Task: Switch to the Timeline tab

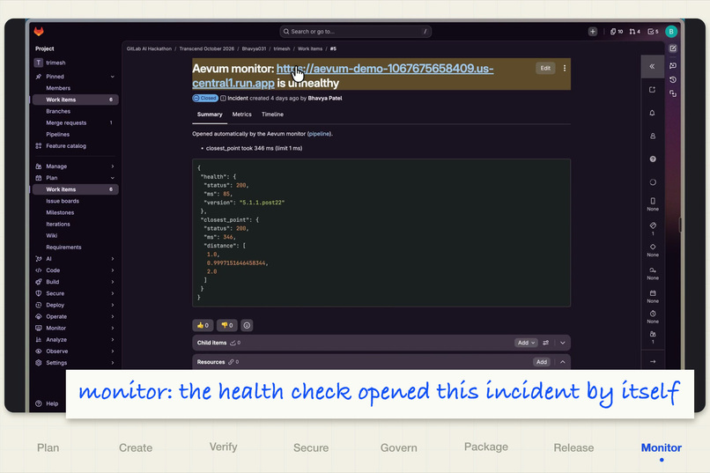Action: (x=272, y=115)
